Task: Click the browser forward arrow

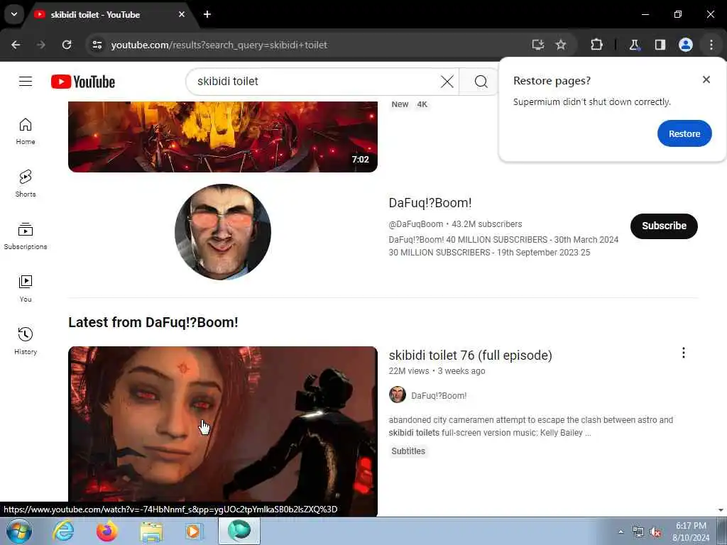Action: coord(41,45)
